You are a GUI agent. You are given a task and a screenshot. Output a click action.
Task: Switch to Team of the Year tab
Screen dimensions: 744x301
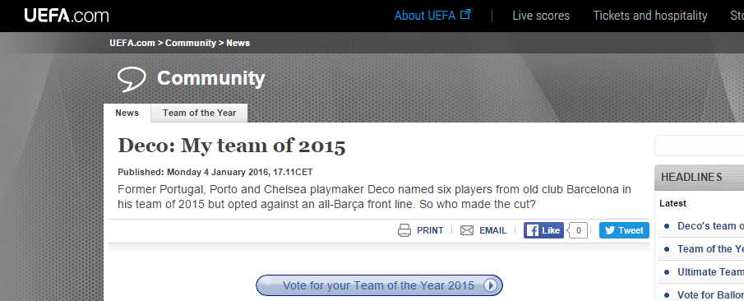pos(199,113)
